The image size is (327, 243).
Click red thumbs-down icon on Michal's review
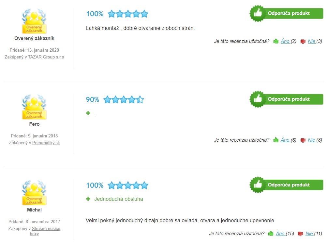click(x=300, y=234)
